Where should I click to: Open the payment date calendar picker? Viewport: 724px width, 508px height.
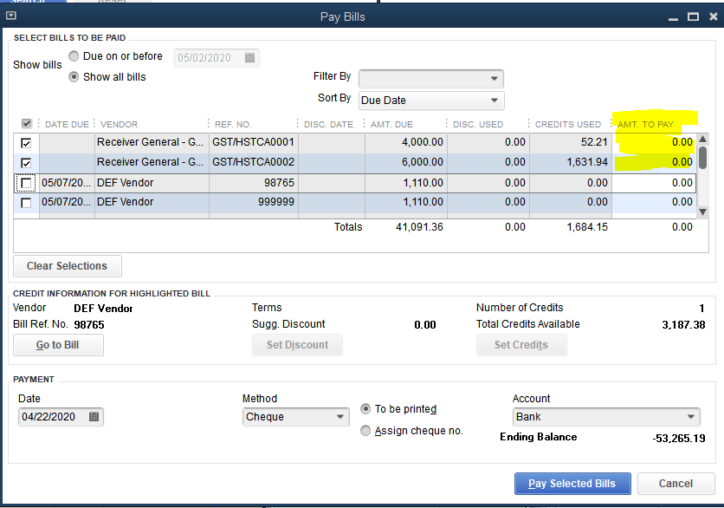pos(94,417)
